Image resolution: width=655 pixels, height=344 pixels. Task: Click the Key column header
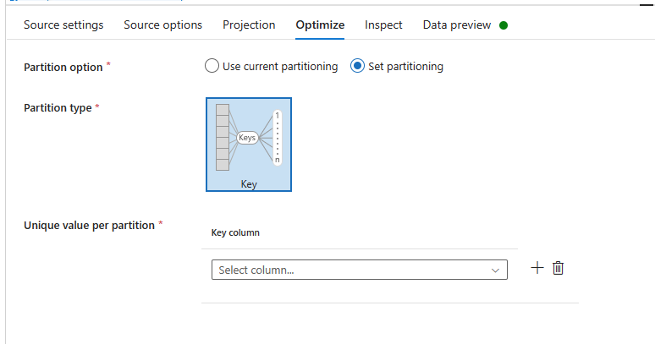coord(235,232)
